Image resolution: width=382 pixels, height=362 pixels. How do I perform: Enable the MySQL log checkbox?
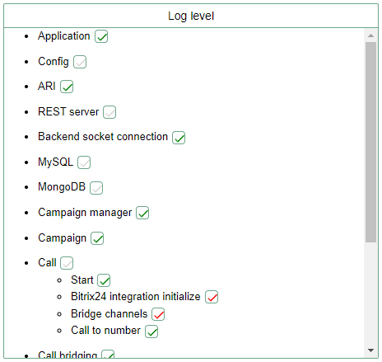pyautogui.click(x=84, y=162)
